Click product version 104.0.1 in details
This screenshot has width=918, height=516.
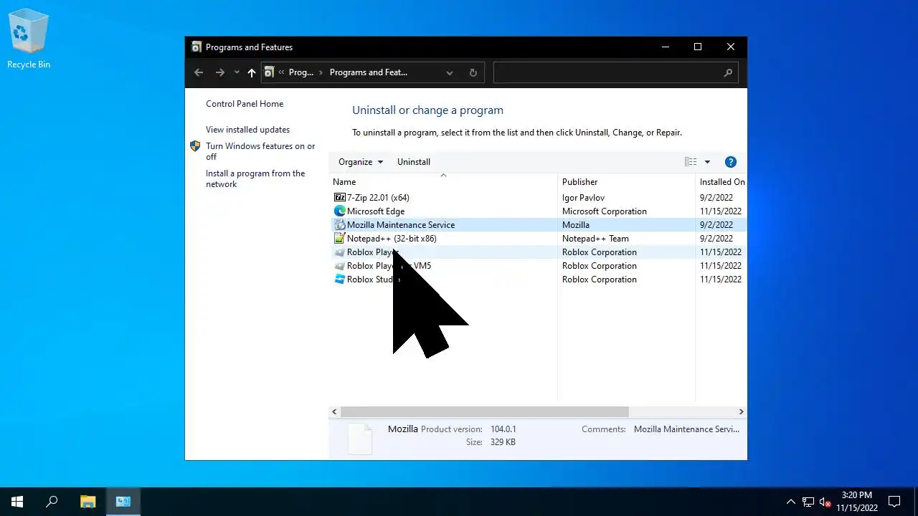pyautogui.click(x=503, y=429)
